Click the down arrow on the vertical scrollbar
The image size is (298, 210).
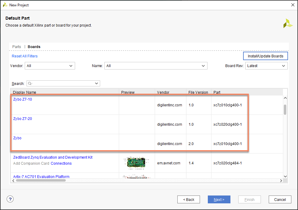[x=285, y=176]
